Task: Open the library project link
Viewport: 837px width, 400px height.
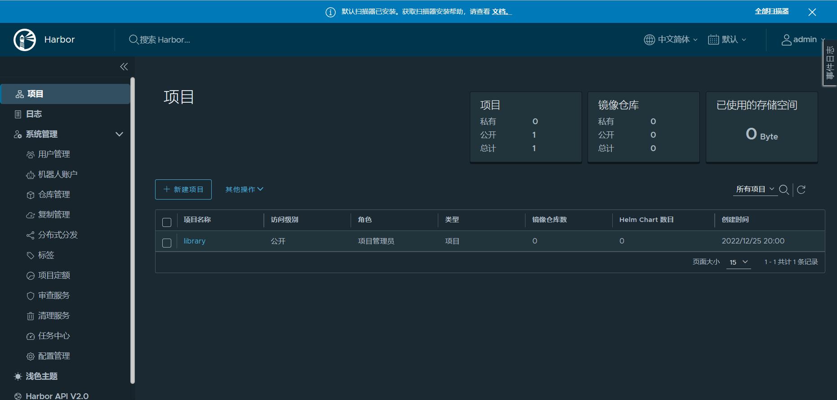Action: tap(194, 241)
